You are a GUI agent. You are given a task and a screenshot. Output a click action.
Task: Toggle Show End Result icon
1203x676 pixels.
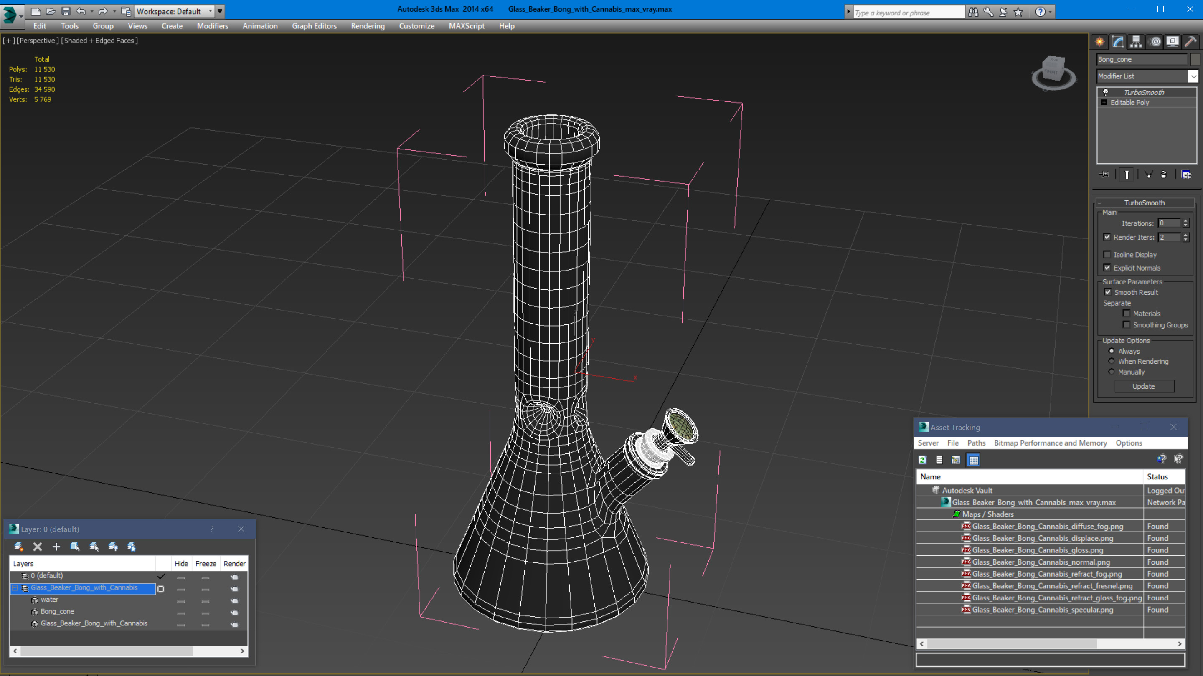point(1127,175)
